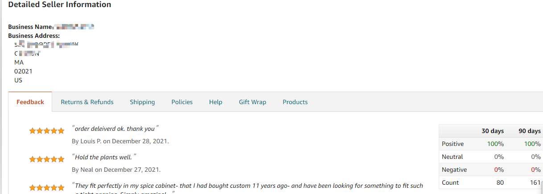Click the Negative row label in ratings table

pos(454,170)
